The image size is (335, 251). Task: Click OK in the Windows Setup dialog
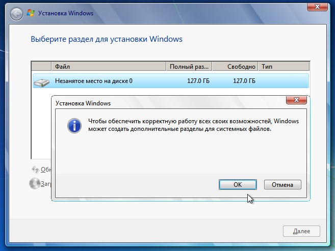point(238,184)
